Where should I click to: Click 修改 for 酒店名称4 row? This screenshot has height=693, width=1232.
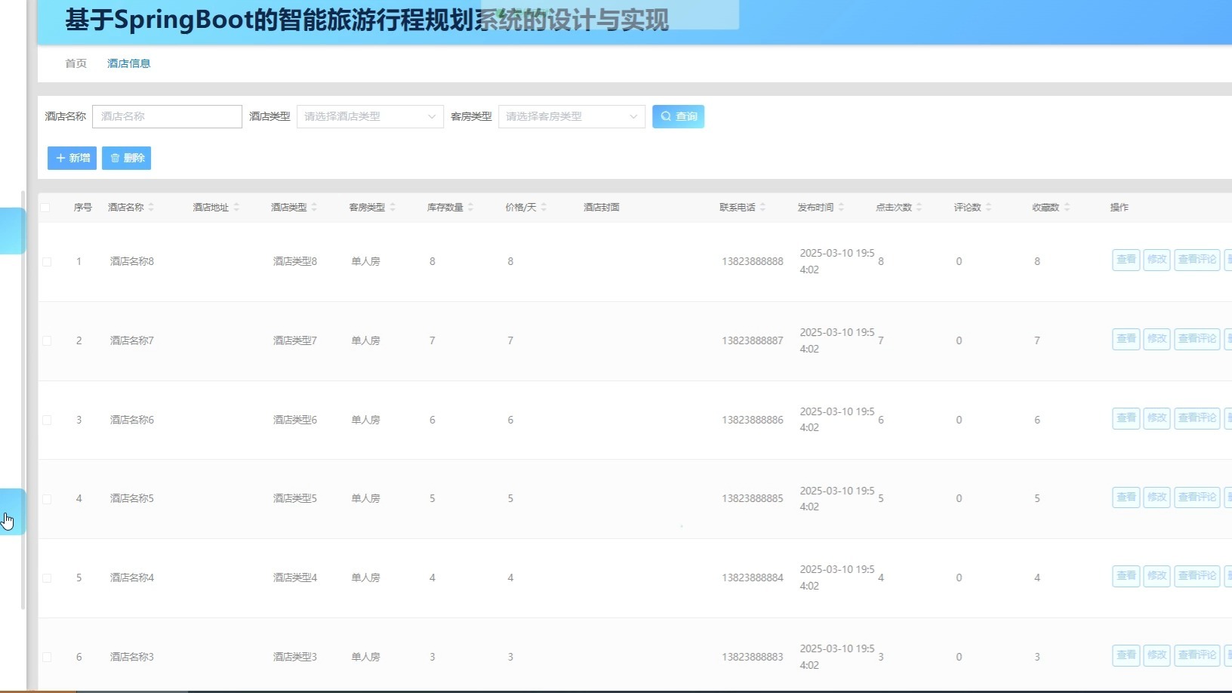tap(1157, 576)
